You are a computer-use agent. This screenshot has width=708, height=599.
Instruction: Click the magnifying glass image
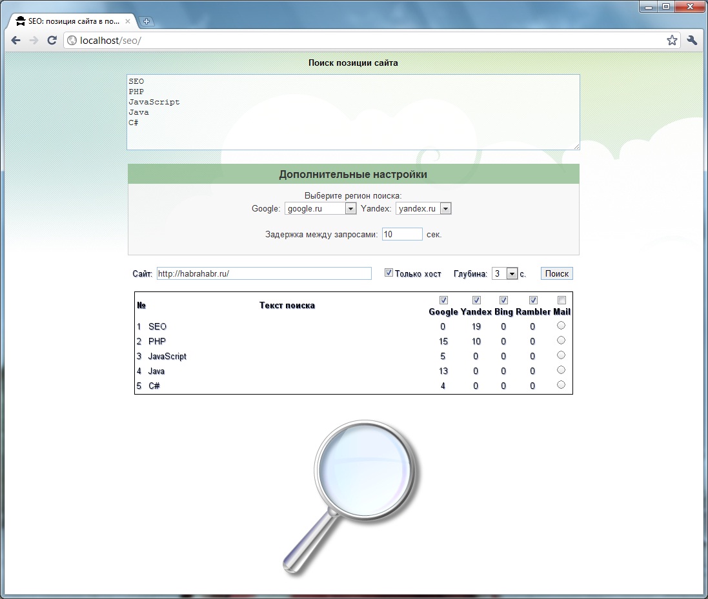[365, 471]
